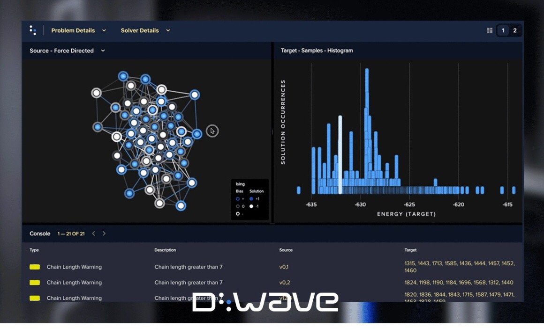Expand the Solver Details chevron
Viewport: 544px width, 335px height.
click(x=168, y=30)
